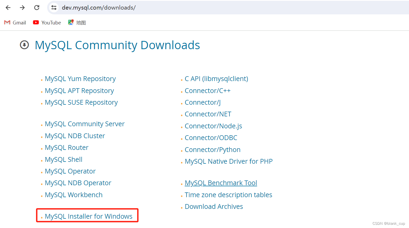Open C API (libmysqlclient) link

pyautogui.click(x=216, y=79)
